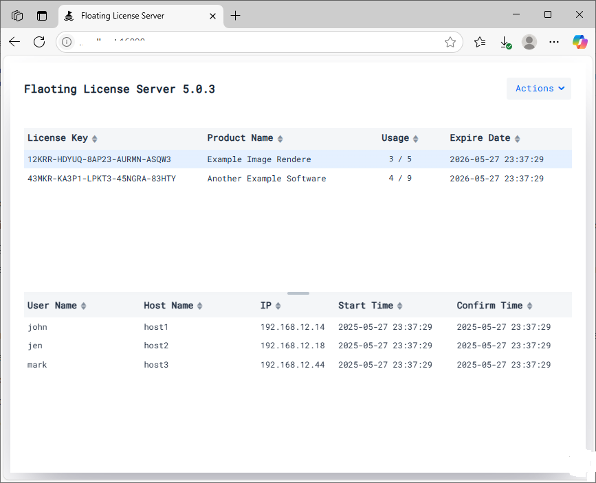596x483 pixels.
Task: Launch Copilot from the toolbar
Action: pyautogui.click(x=580, y=42)
